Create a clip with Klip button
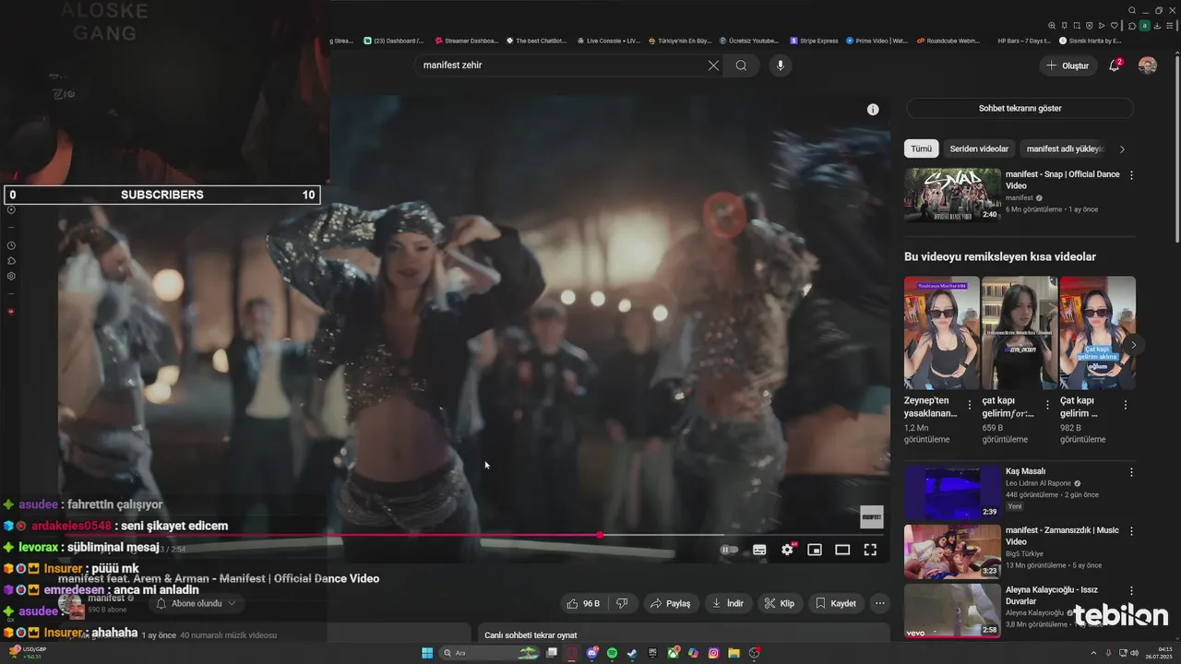This screenshot has height=664, width=1181. tap(780, 603)
